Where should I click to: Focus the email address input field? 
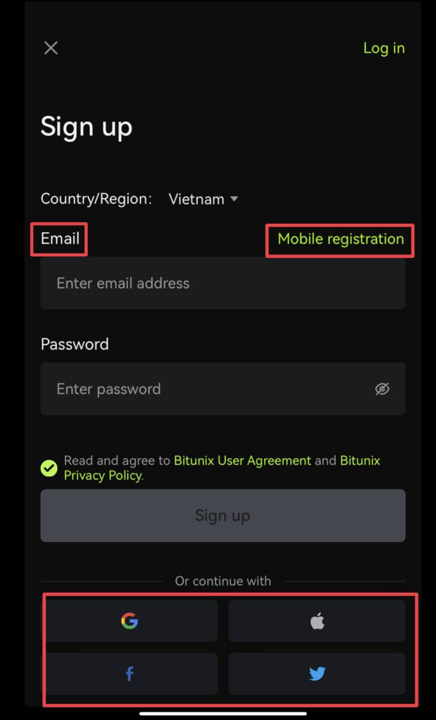click(223, 283)
